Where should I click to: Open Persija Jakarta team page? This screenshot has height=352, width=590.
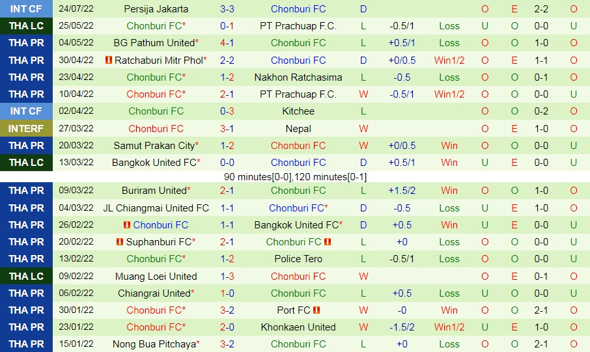point(156,9)
